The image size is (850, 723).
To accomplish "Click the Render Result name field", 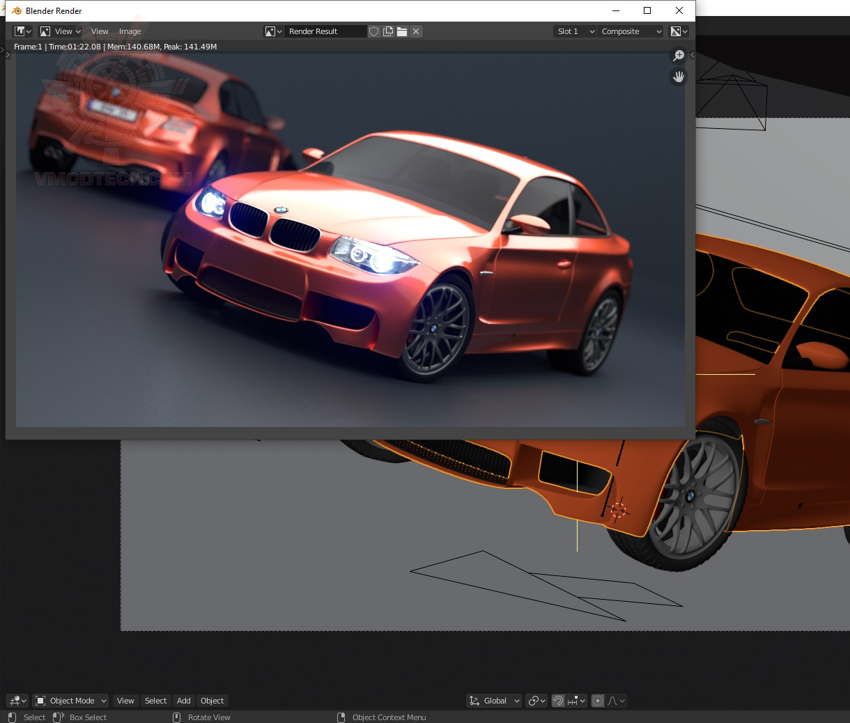I will (324, 31).
